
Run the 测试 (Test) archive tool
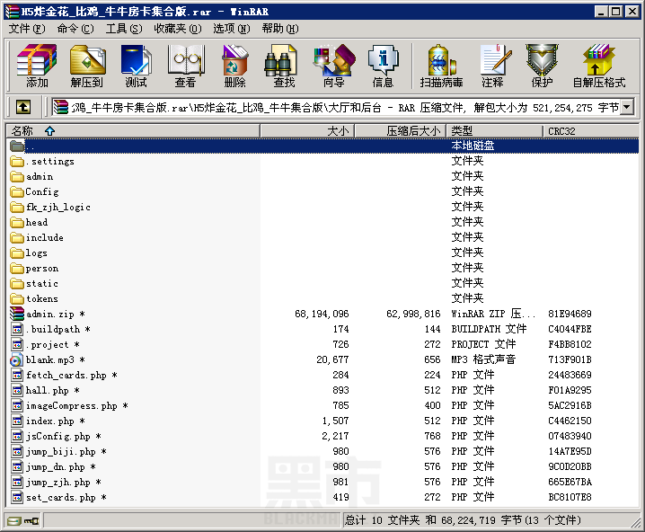click(x=137, y=66)
